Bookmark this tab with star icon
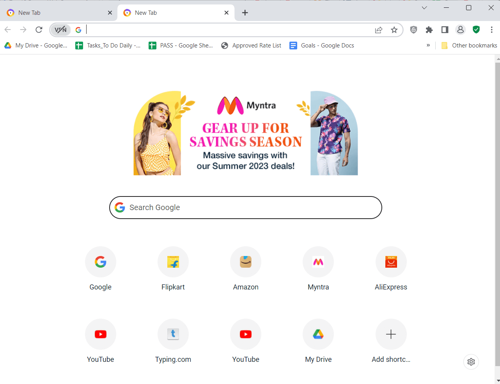This screenshot has width=500, height=384. pyautogui.click(x=394, y=30)
